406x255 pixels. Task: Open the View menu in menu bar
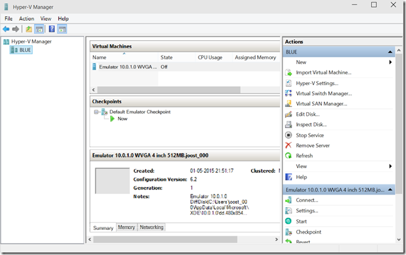(45, 19)
